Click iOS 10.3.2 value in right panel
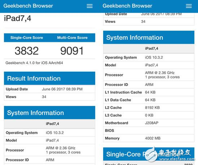The image size is (198, 165). pos(154,58)
